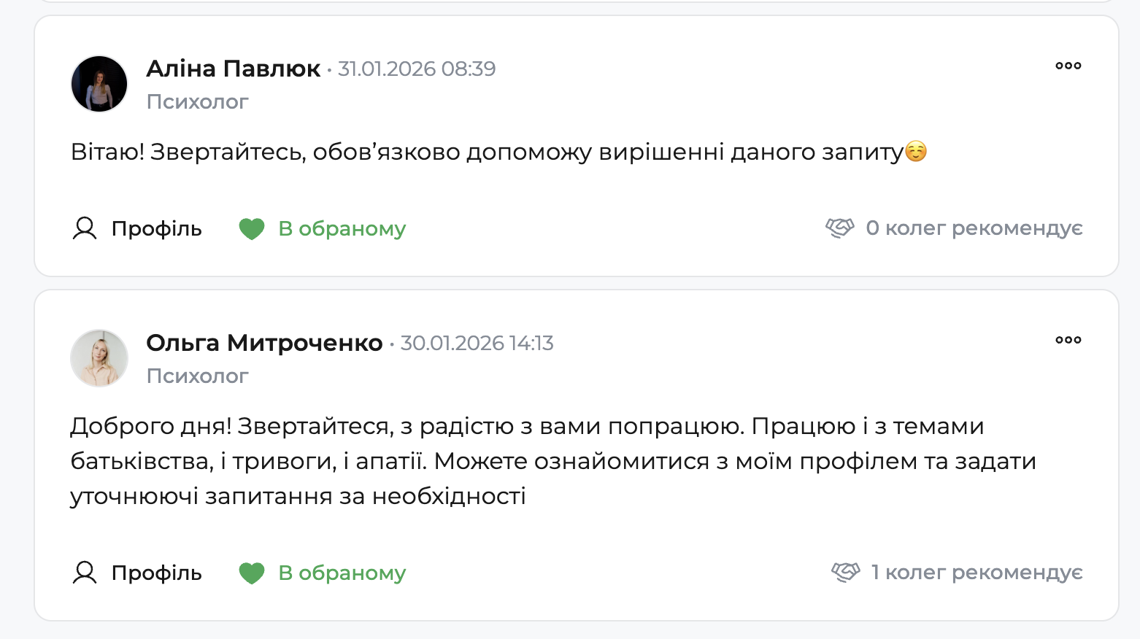
Task: Click the green heart icon on Ольга Митроченко's card
Action: tap(251, 573)
